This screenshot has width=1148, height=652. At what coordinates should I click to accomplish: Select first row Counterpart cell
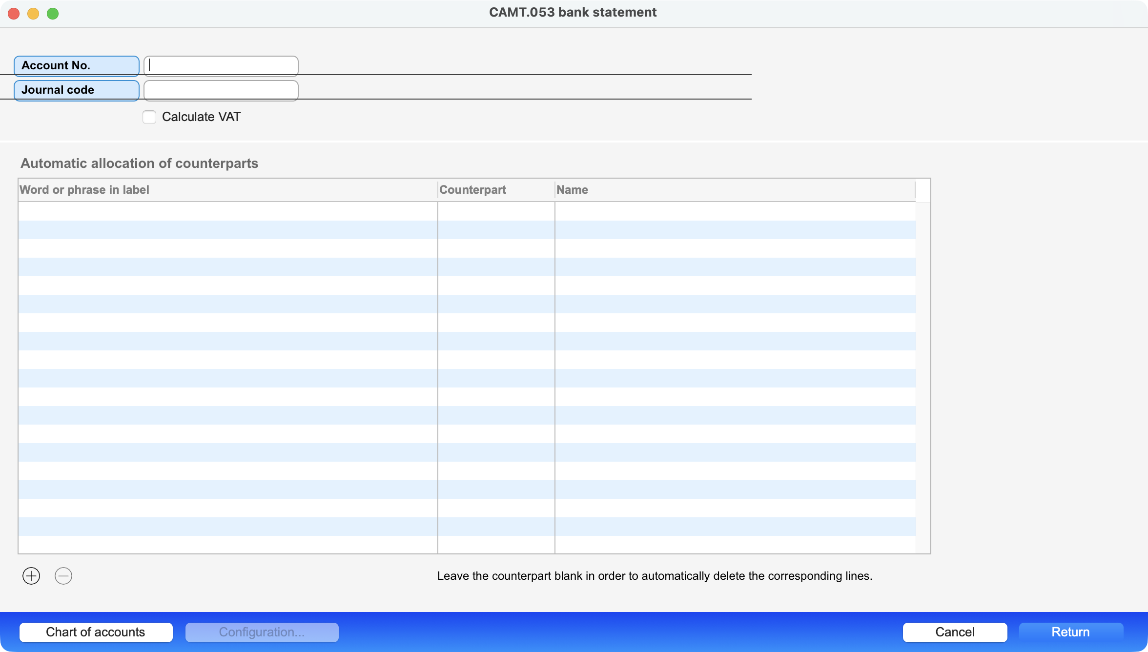coord(496,211)
